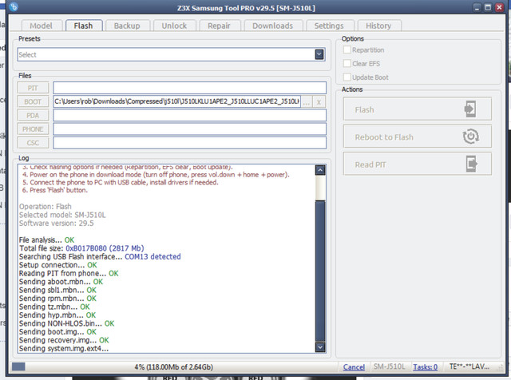The image size is (511, 380).
Task: Click the Z3X application icon in title bar
Action: click(14, 6)
